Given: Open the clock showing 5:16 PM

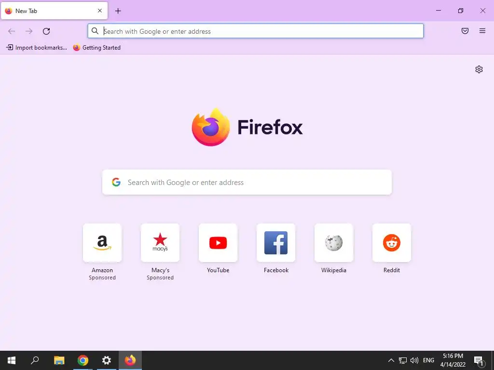Looking at the screenshot, I should (x=453, y=360).
